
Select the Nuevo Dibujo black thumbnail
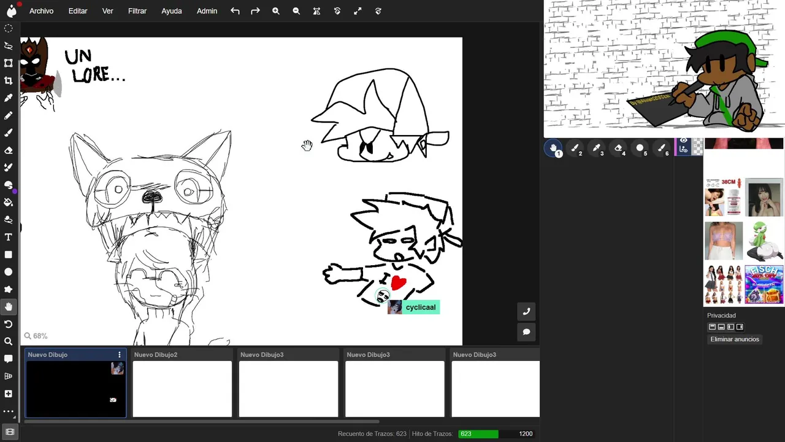coord(75,389)
